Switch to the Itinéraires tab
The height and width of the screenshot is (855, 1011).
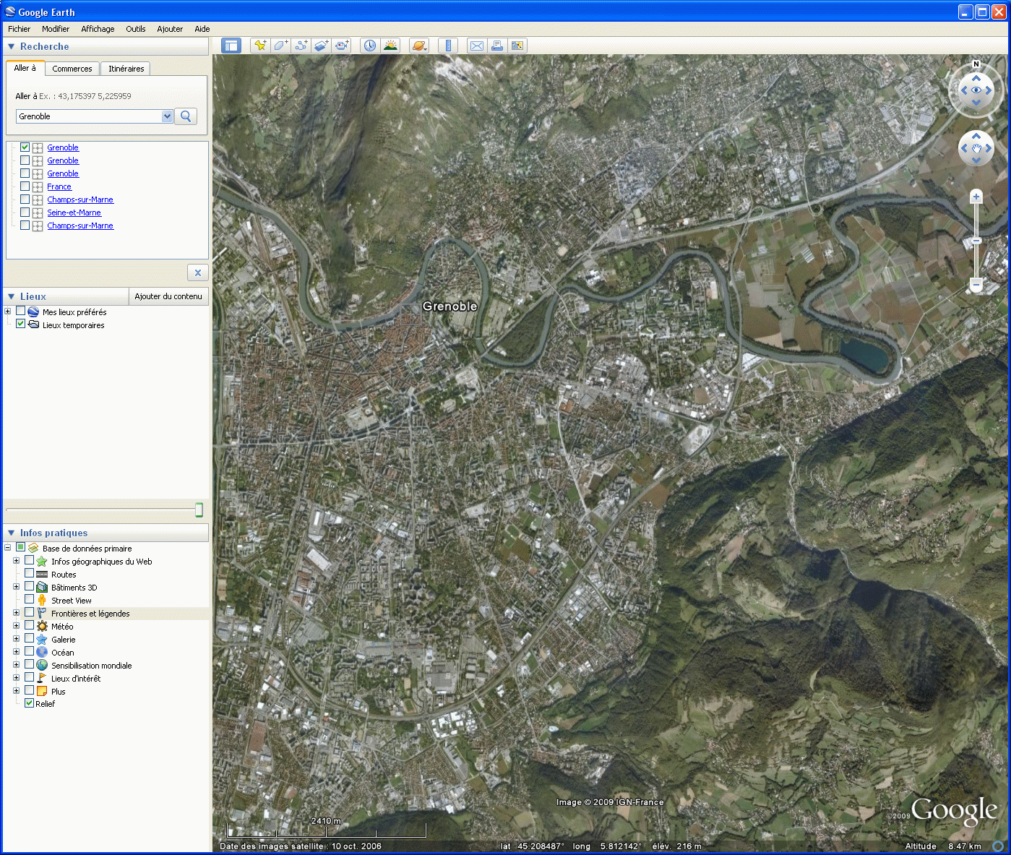(x=126, y=69)
